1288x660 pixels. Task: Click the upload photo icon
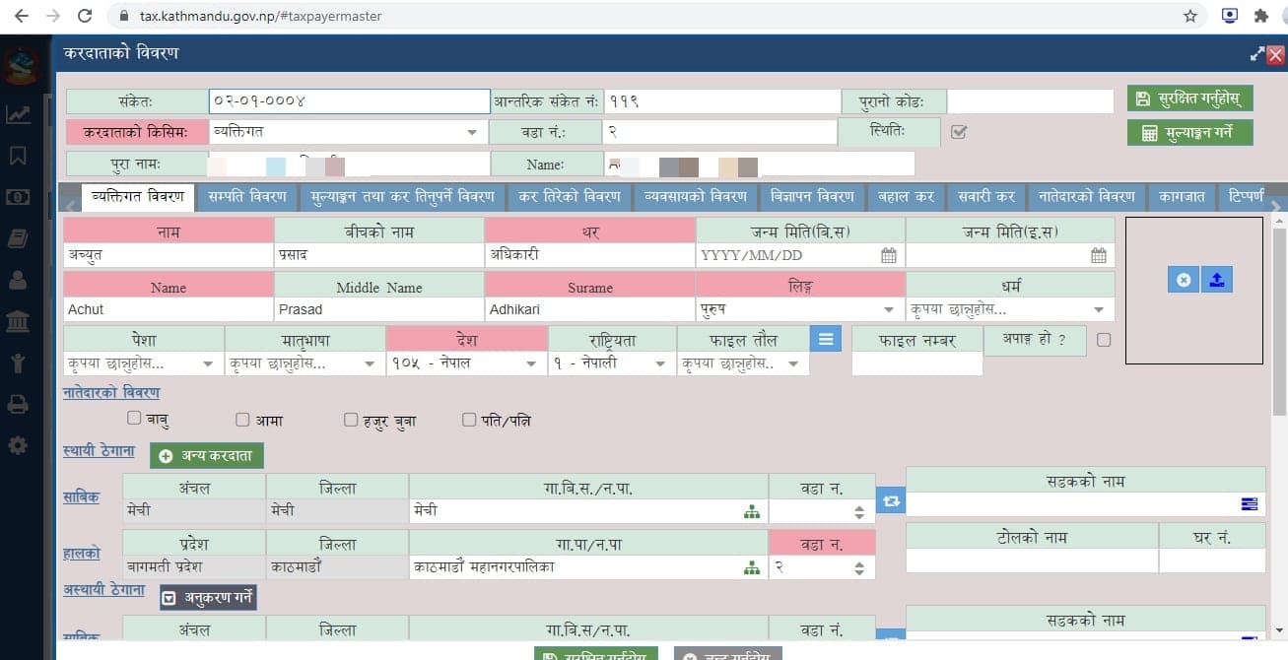pyautogui.click(x=1216, y=280)
